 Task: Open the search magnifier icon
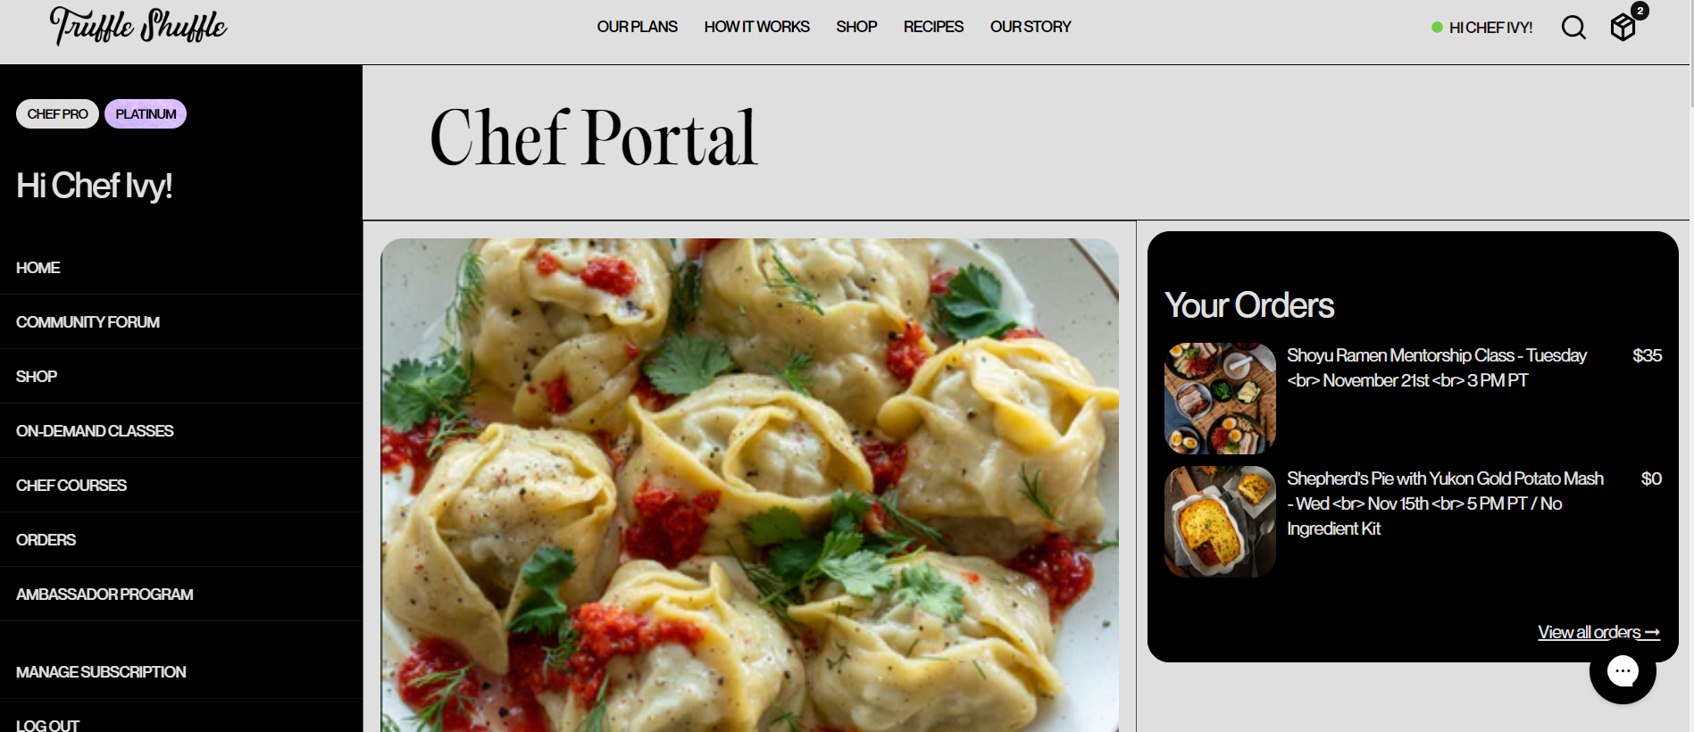(1573, 28)
